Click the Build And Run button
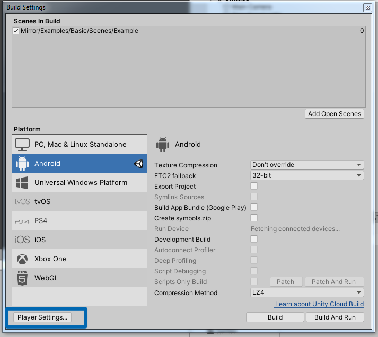The width and height of the screenshot is (378, 337). click(x=335, y=317)
